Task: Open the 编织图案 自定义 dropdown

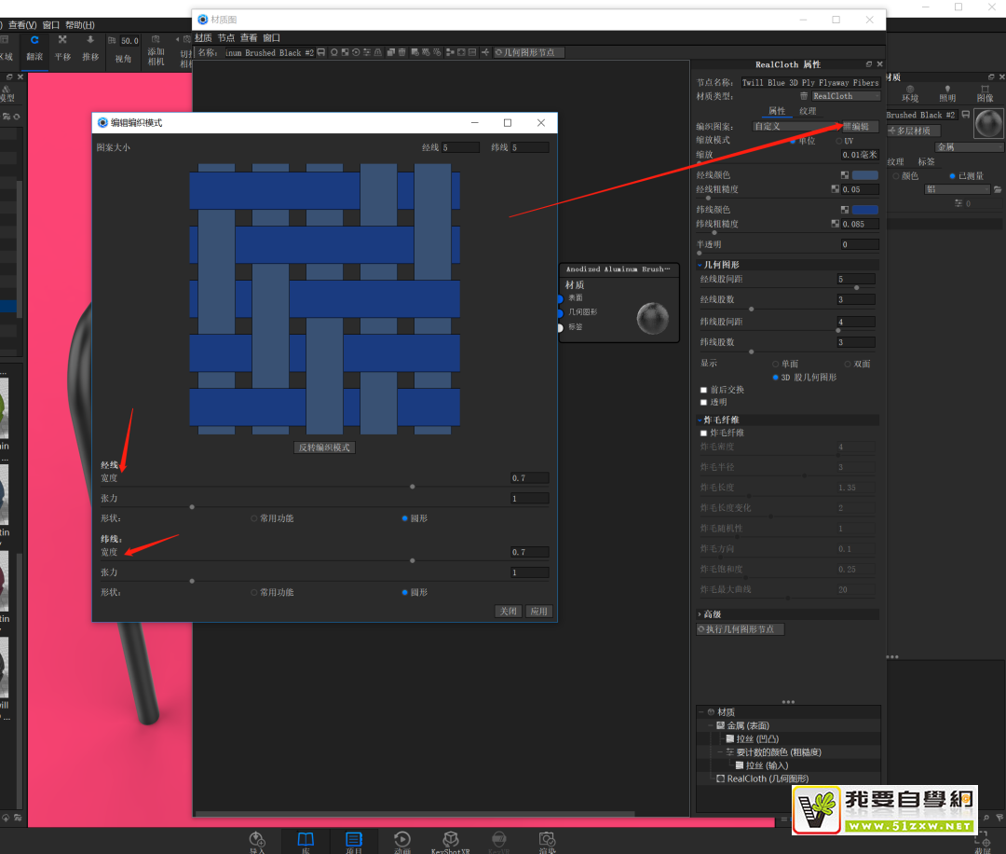Action: [792, 126]
